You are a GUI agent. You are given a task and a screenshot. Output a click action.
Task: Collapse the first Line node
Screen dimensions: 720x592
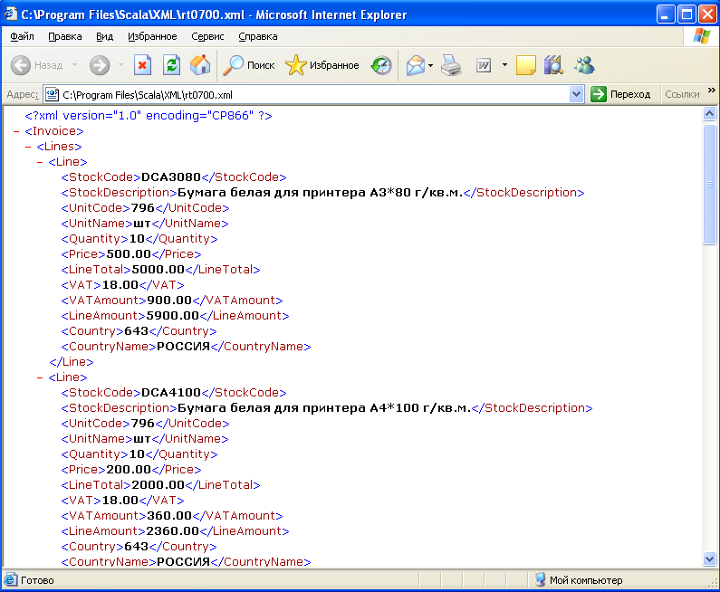click(40, 162)
